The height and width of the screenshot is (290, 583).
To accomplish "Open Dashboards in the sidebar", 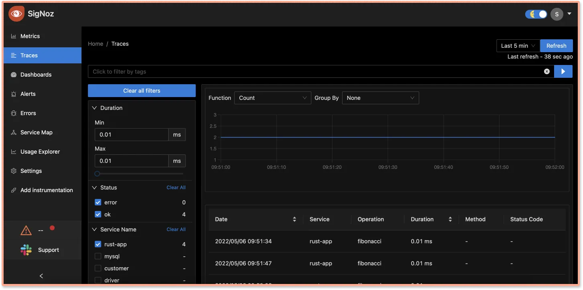I will point(43,75).
